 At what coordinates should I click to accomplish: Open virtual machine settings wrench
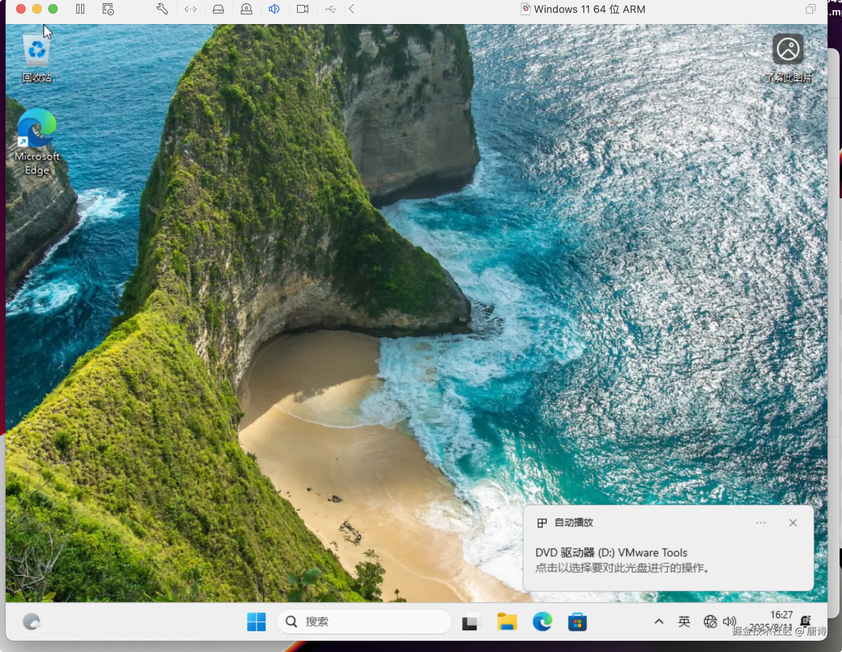tap(162, 9)
